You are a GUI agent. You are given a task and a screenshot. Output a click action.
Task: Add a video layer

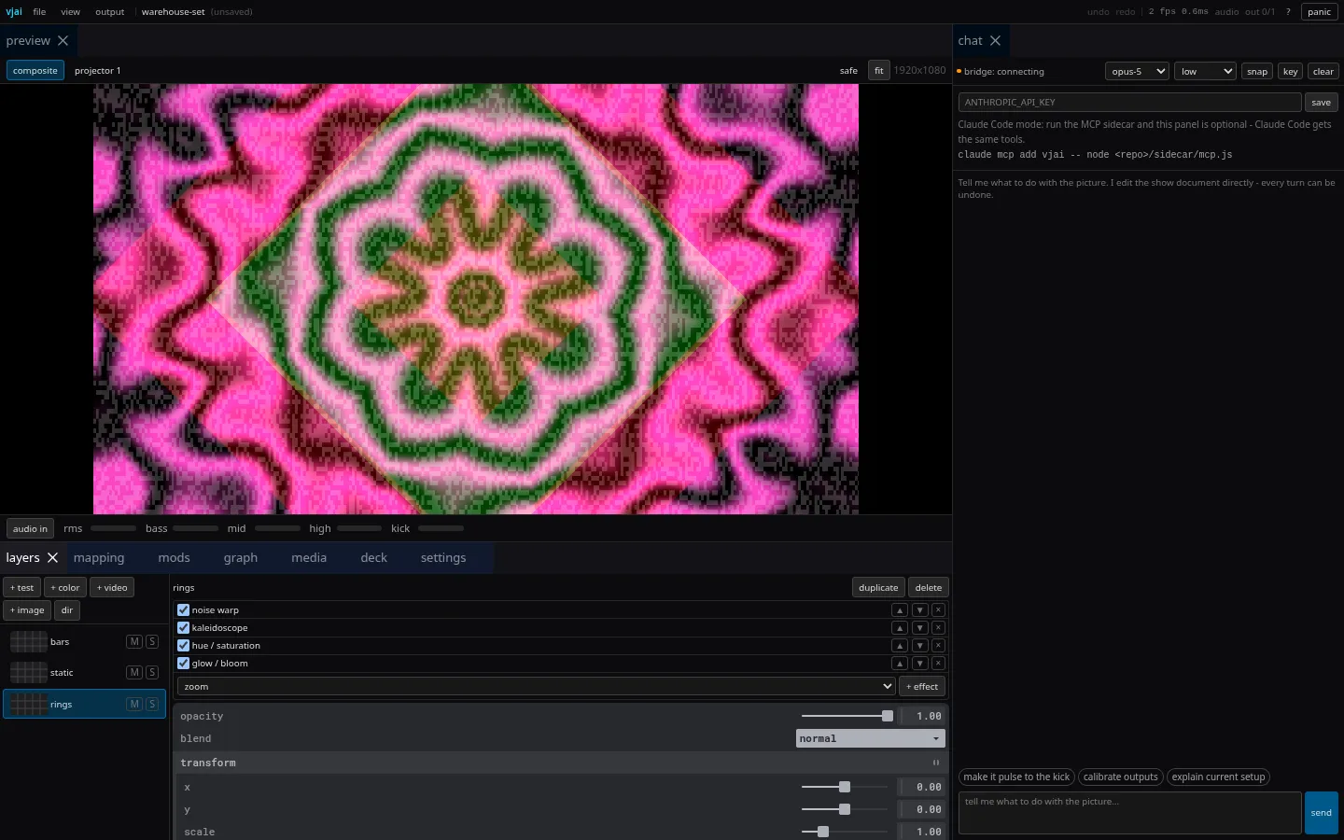112,588
